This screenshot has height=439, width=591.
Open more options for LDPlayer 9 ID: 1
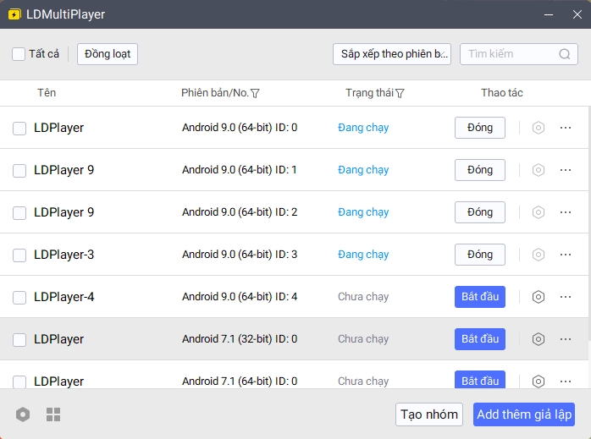566,170
